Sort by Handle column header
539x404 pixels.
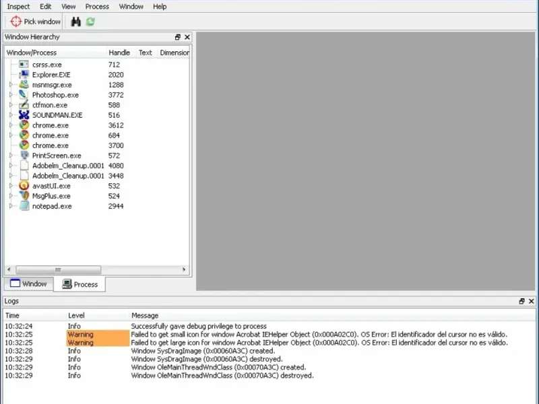point(122,53)
